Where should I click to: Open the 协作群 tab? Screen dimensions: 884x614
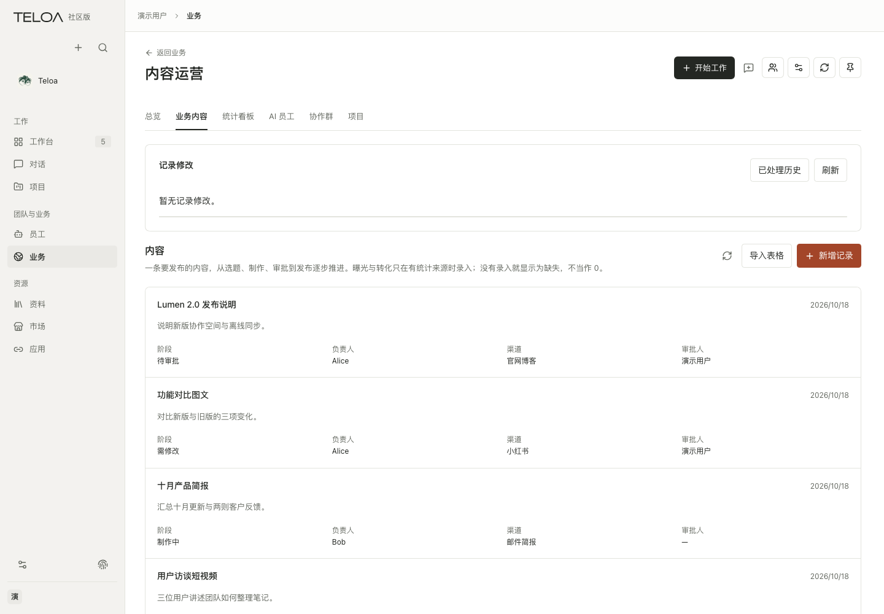pyautogui.click(x=321, y=117)
